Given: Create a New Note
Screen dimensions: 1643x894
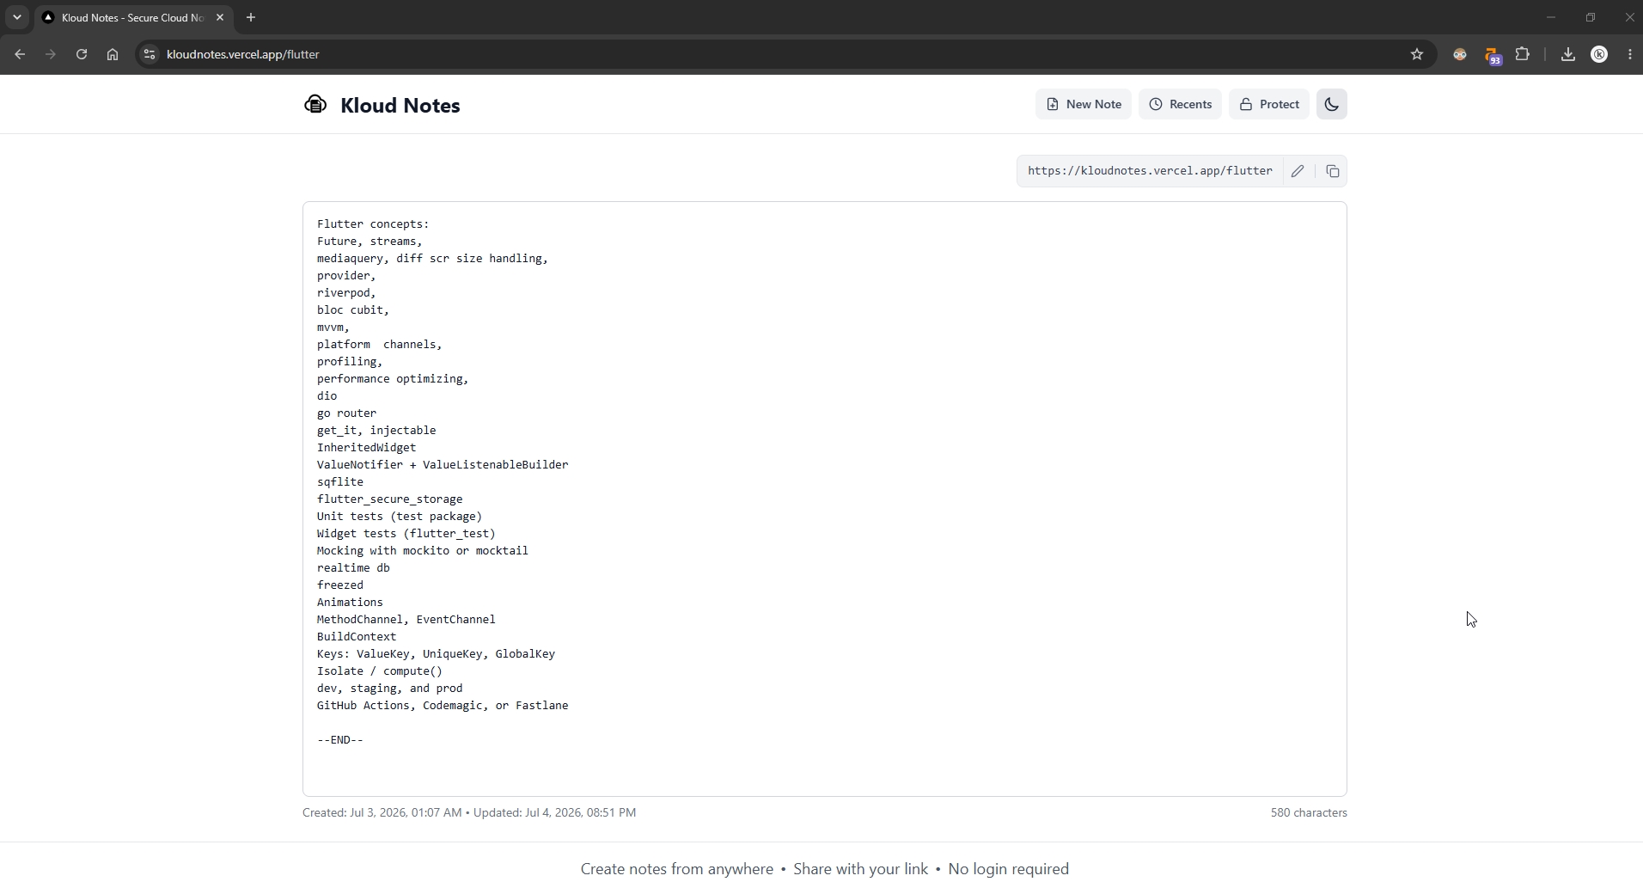Looking at the screenshot, I should pyautogui.click(x=1084, y=104).
